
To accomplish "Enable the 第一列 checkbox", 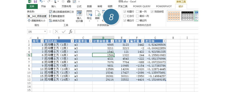I will [137, 12].
